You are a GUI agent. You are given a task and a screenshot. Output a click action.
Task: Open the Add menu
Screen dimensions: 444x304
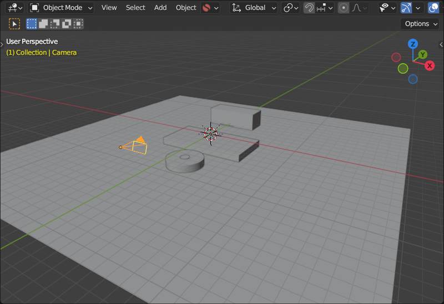[x=160, y=8]
